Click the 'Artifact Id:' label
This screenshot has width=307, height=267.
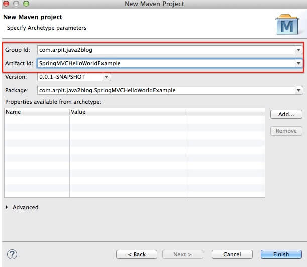tap(19, 63)
